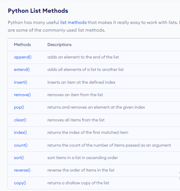
Task: Open the index() method link
Action: pos(20,133)
